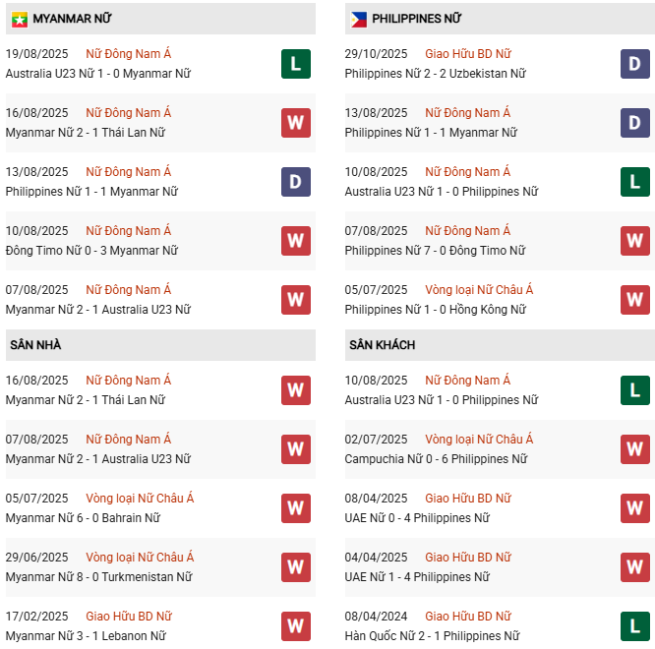This screenshot has width=655, height=649.
Task: Select the SÂN KHÁCH section header
Action: coord(382,345)
